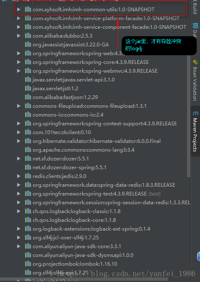This screenshot has height=282, width=200.
Task: Click library icon of lombok:1.16.10
Action: [28, 264]
